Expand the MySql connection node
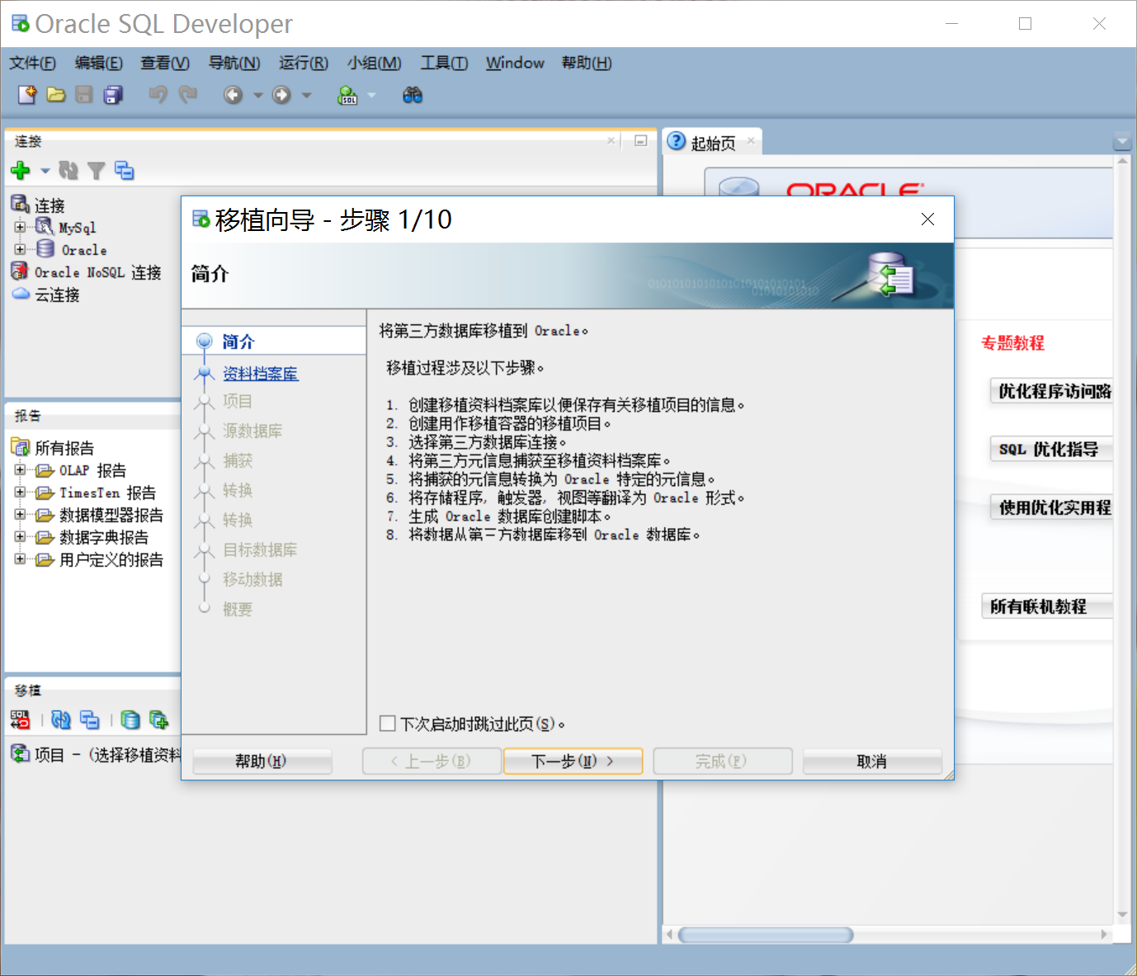 coord(20,226)
